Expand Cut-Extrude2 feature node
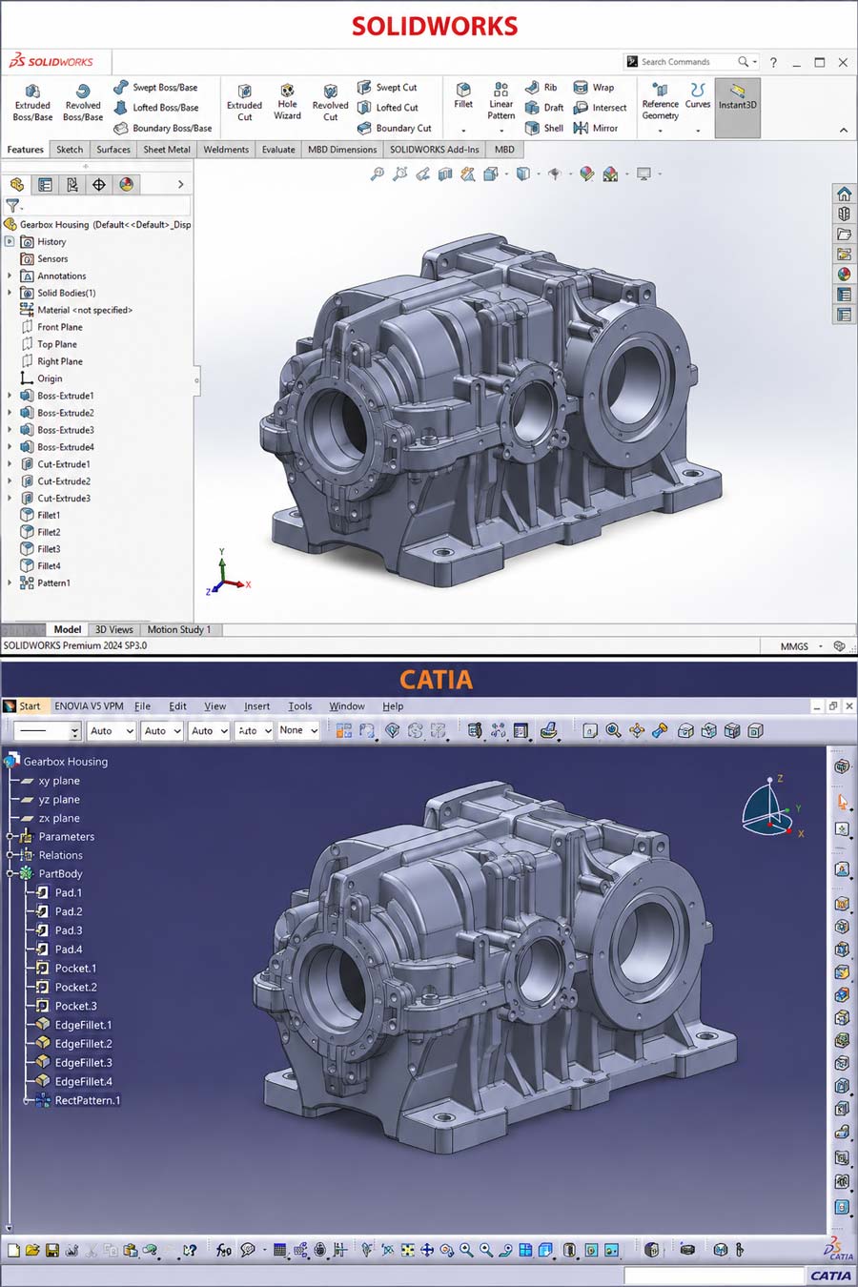This screenshot has height=1287, width=858. tap(10, 481)
